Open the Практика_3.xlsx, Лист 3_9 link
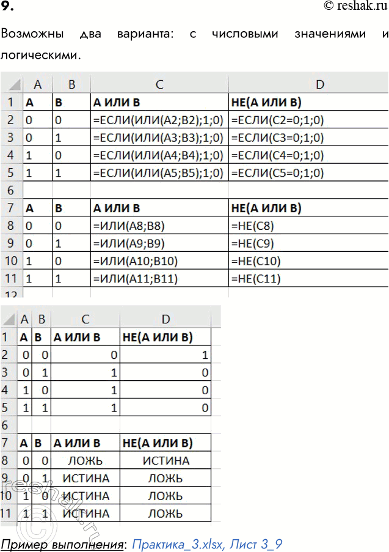Image resolution: width=389 pixels, height=552 pixels. tap(207, 543)
